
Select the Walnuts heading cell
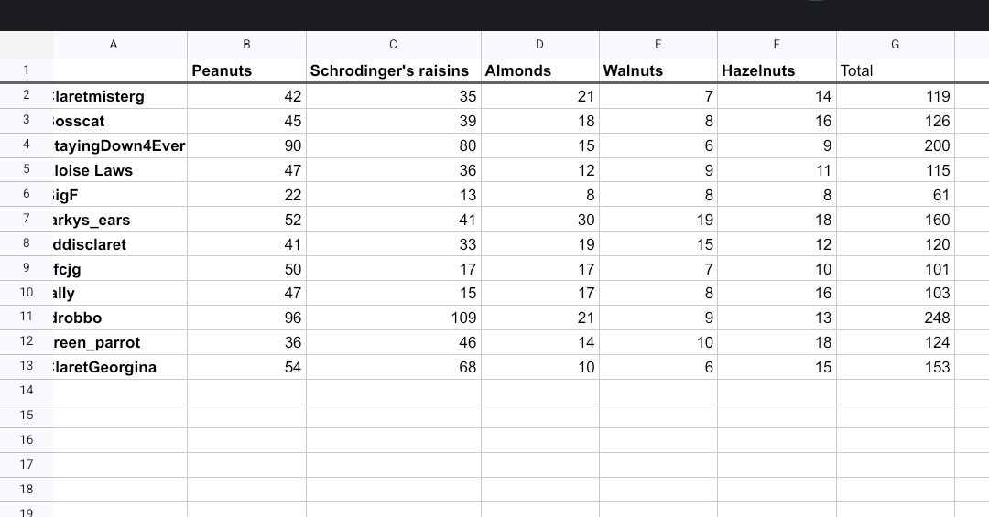point(658,70)
